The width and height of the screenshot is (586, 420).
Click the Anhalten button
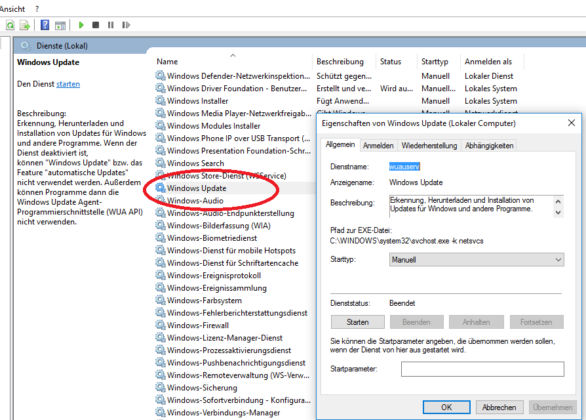[476, 322]
